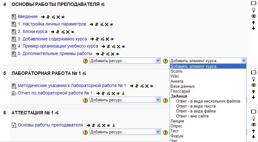Hide '4. Пример организации учебного курса'
Viewport: 258px width, 142px height.
[x=124, y=47]
